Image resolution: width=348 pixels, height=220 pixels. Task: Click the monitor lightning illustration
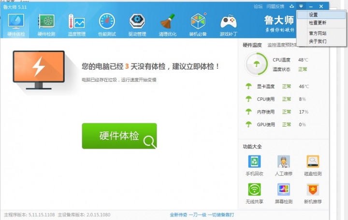click(x=39, y=70)
